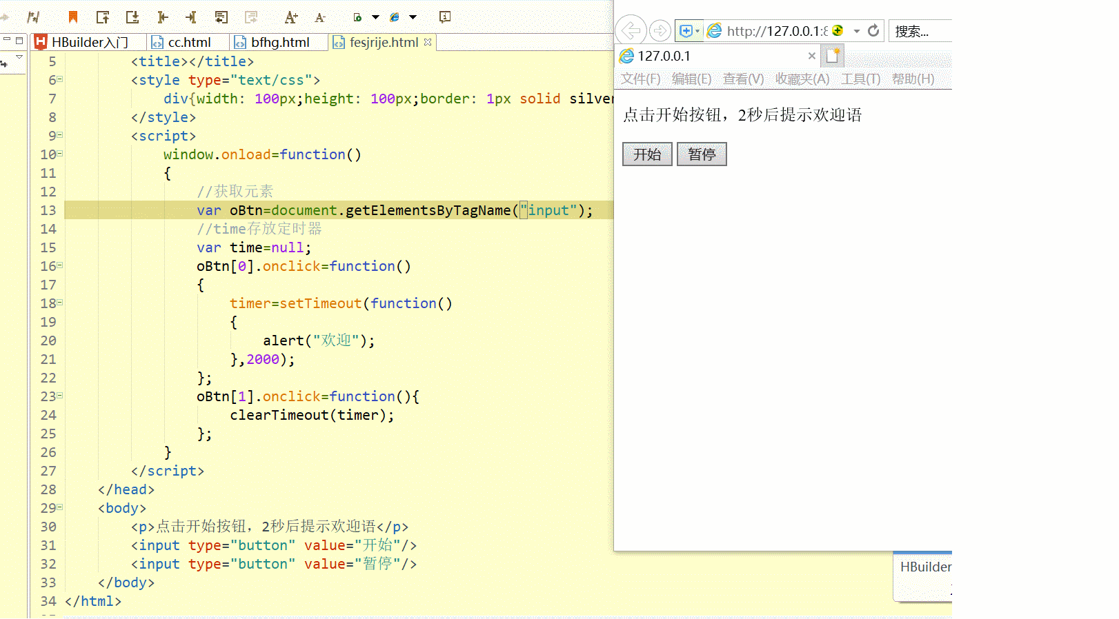Screen dimensions: 1119x619
Task: Click the browser back button
Action: click(x=631, y=30)
